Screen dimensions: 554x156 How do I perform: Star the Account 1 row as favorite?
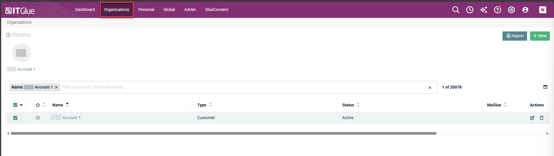[38, 118]
